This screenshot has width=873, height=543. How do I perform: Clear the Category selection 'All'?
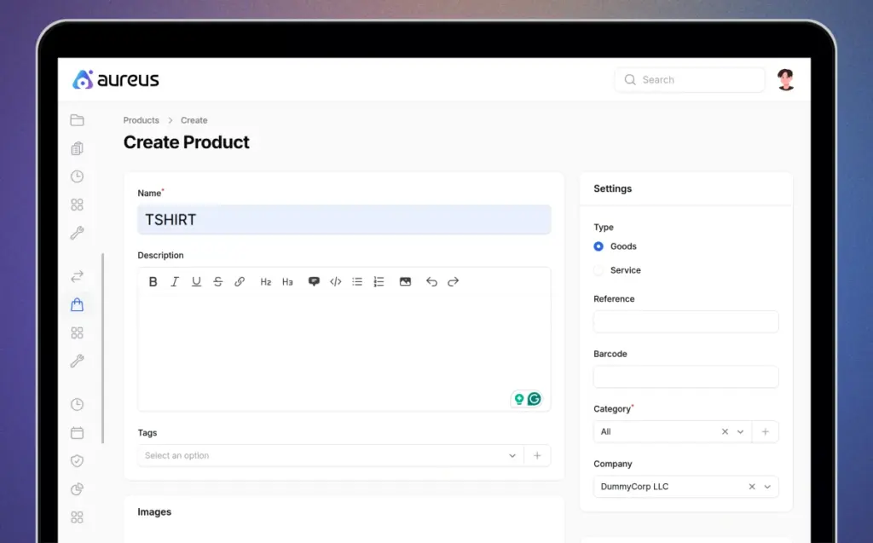pyautogui.click(x=725, y=431)
